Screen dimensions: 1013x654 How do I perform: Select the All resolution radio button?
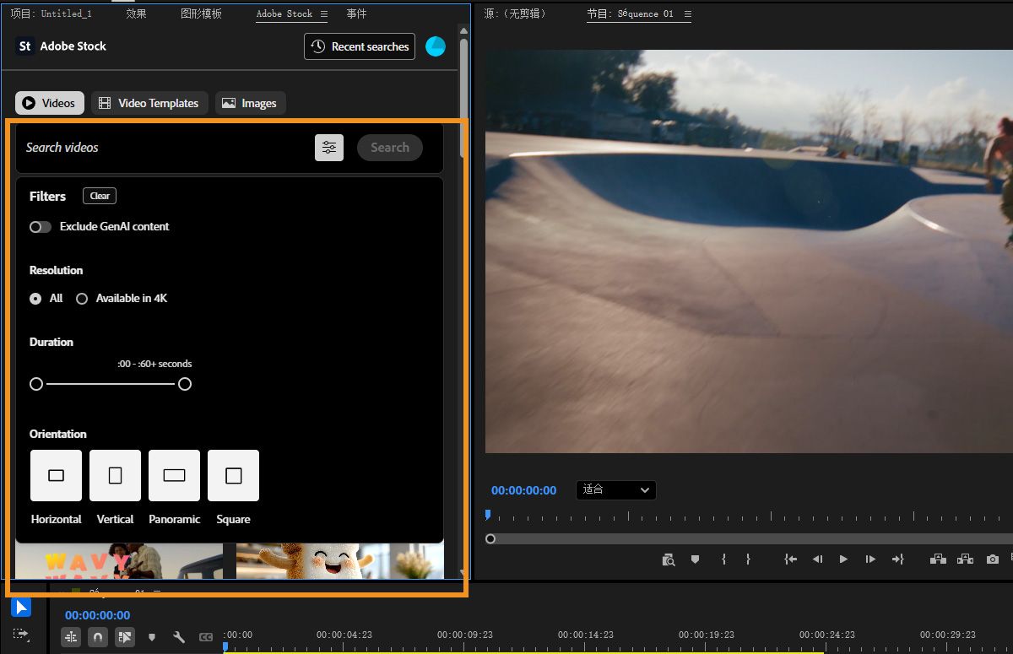coord(35,298)
